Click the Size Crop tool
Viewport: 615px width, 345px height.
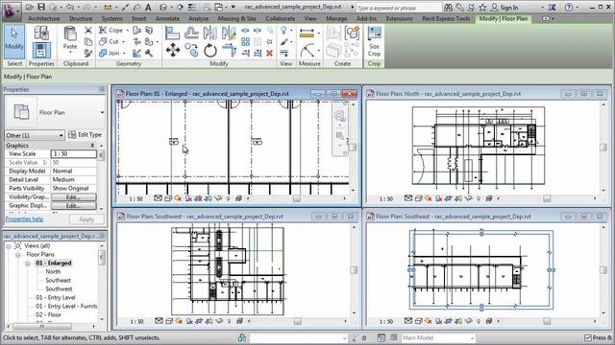tap(374, 42)
